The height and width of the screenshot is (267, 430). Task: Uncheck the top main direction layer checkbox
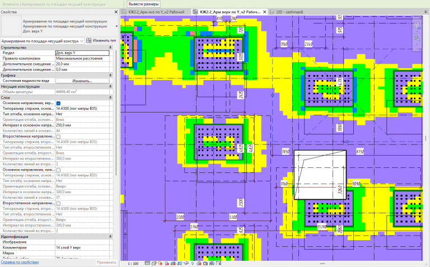tap(58, 104)
